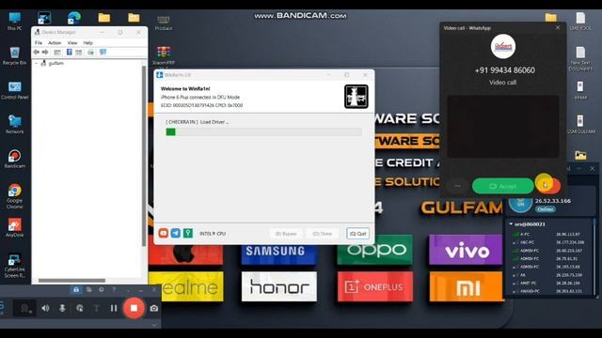Click caller number +91 99434 86060
Image resolution: width=602 pixels, height=338 pixels.
[504, 70]
